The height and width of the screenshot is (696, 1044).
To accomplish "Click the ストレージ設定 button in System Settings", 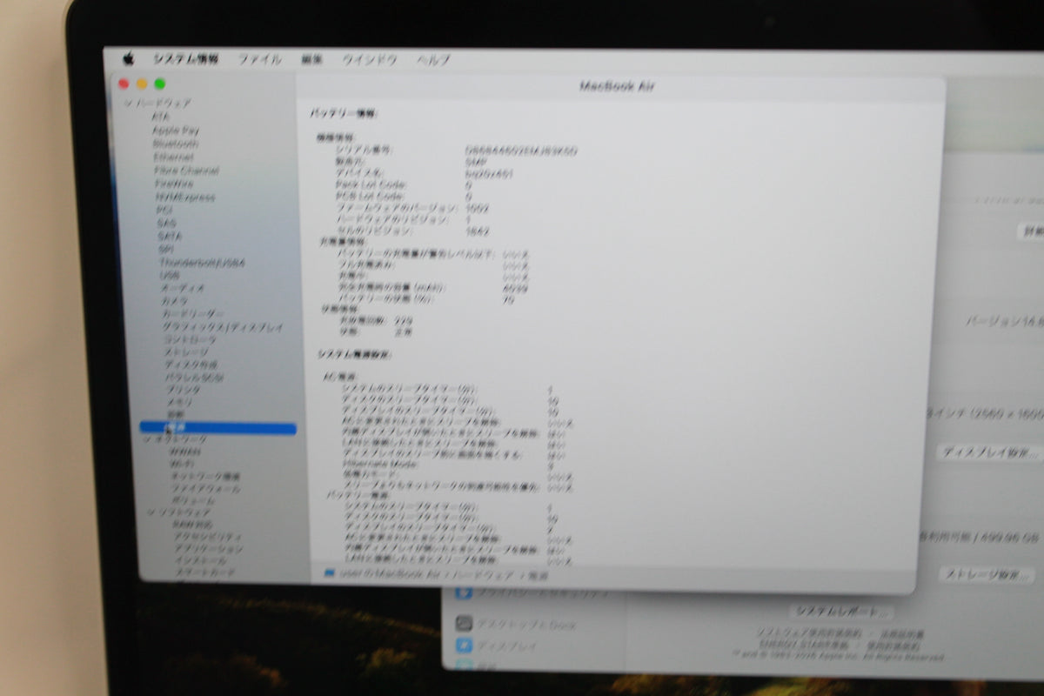I will tap(987, 575).
